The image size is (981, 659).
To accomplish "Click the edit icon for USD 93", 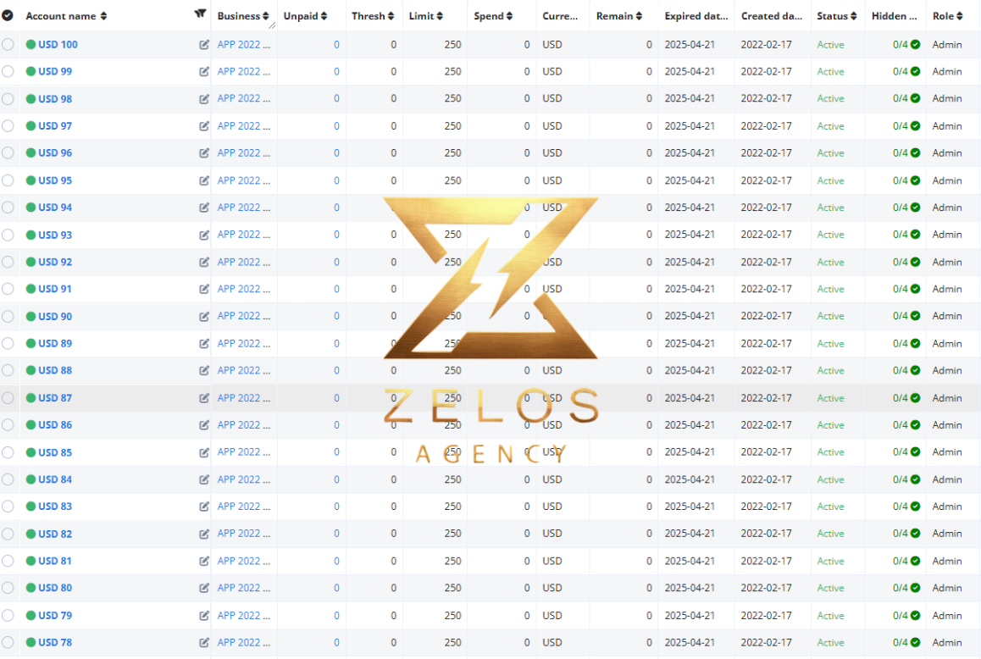I will pyautogui.click(x=204, y=235).
